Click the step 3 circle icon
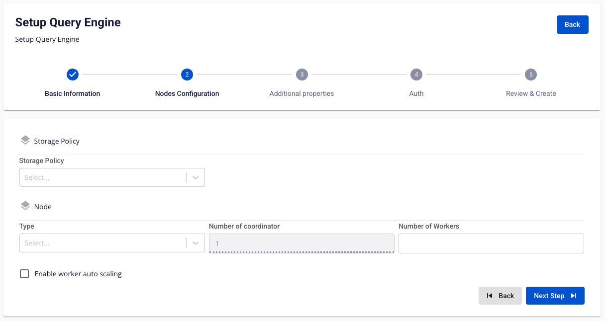 [302, 75]
